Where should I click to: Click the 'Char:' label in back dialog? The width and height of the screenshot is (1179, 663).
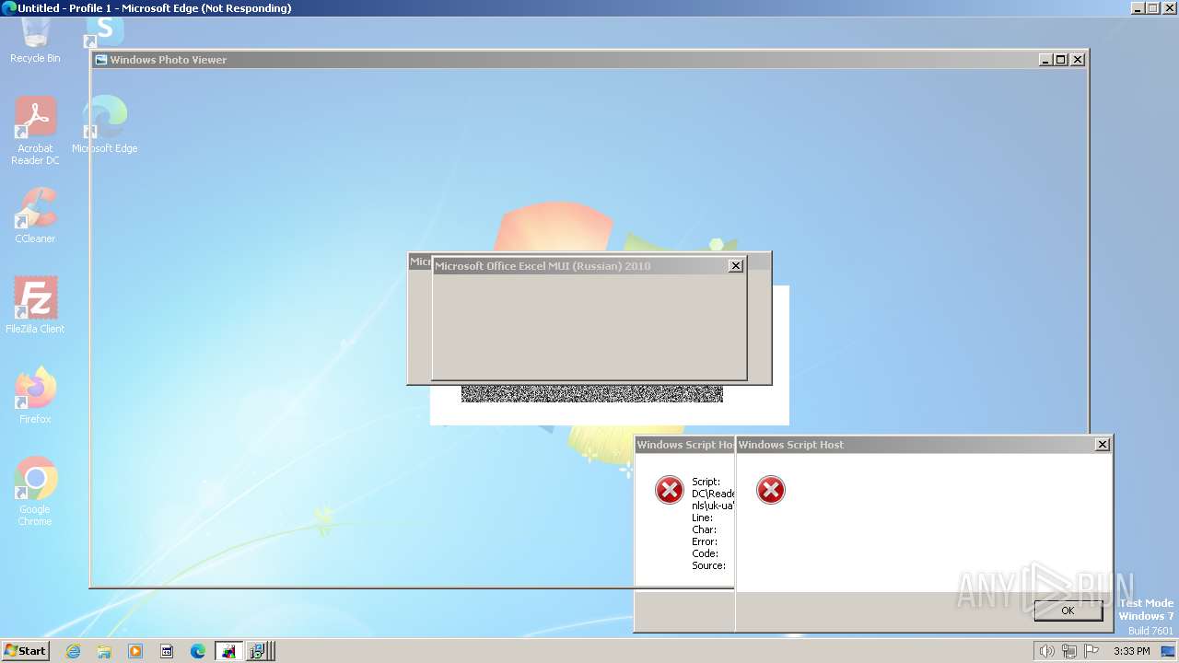705,529
